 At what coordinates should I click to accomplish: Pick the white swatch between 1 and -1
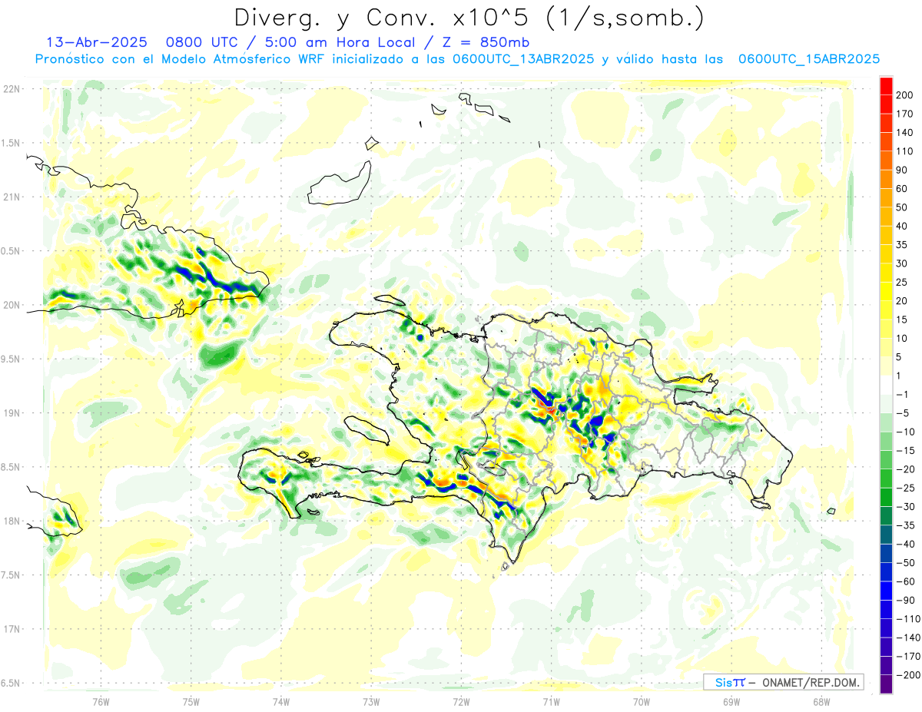pos(887,385)
